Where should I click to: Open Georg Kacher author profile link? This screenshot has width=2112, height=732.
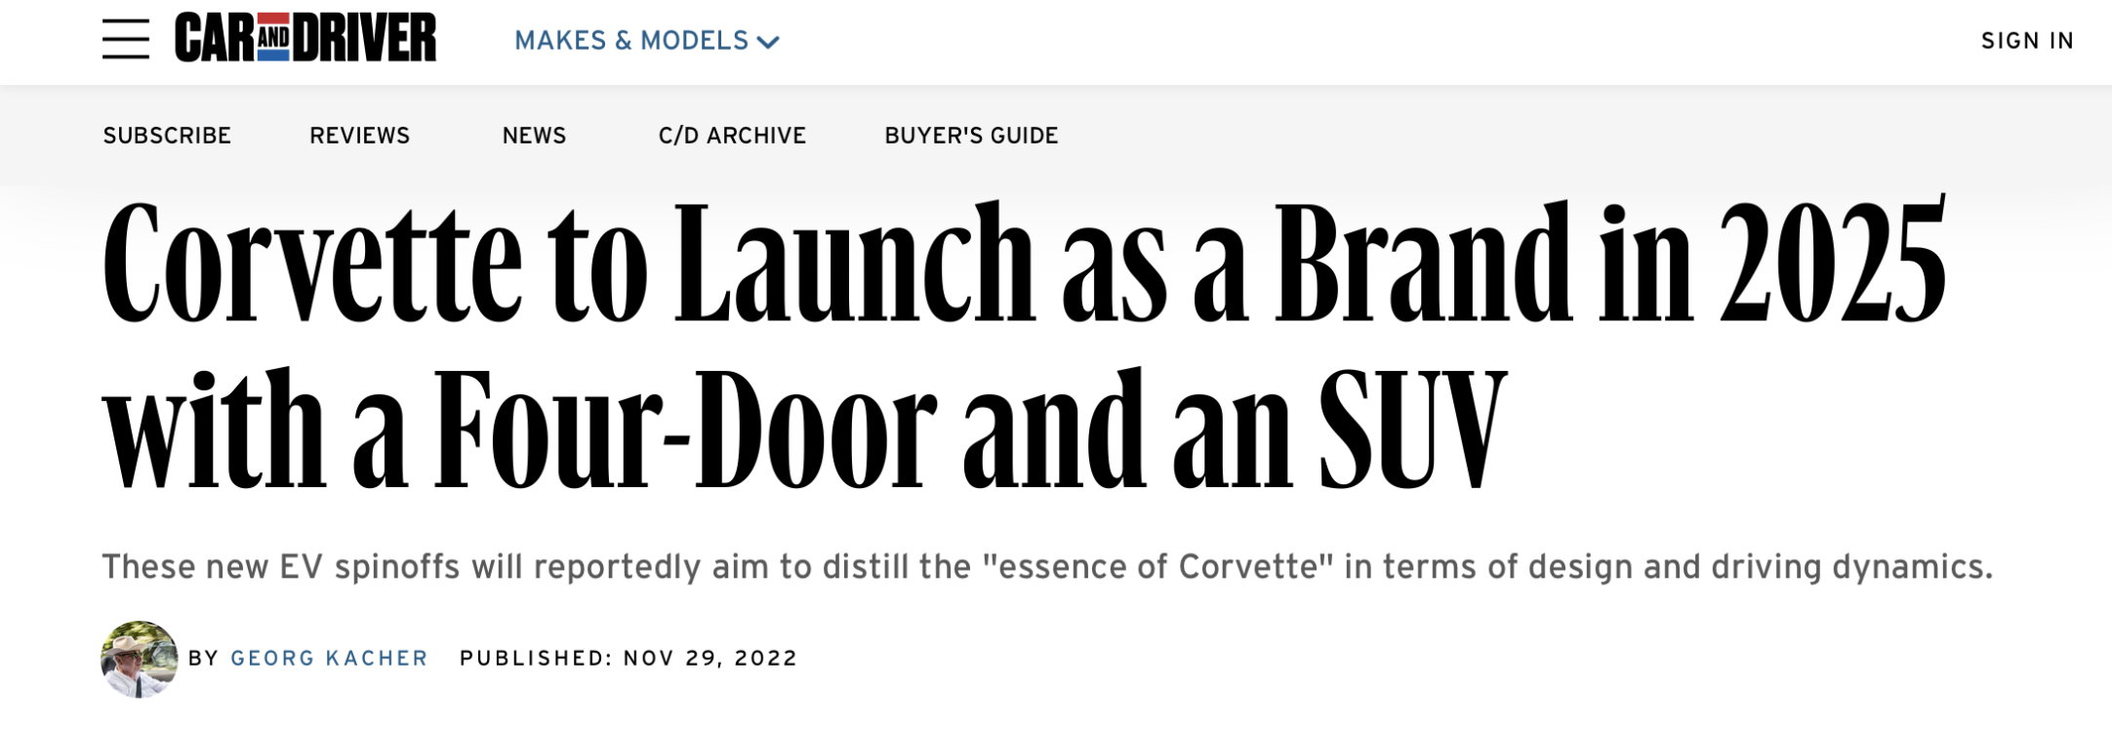point(329,659)
